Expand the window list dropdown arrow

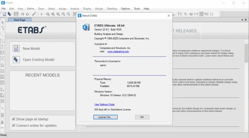click(x=242, y=20)
